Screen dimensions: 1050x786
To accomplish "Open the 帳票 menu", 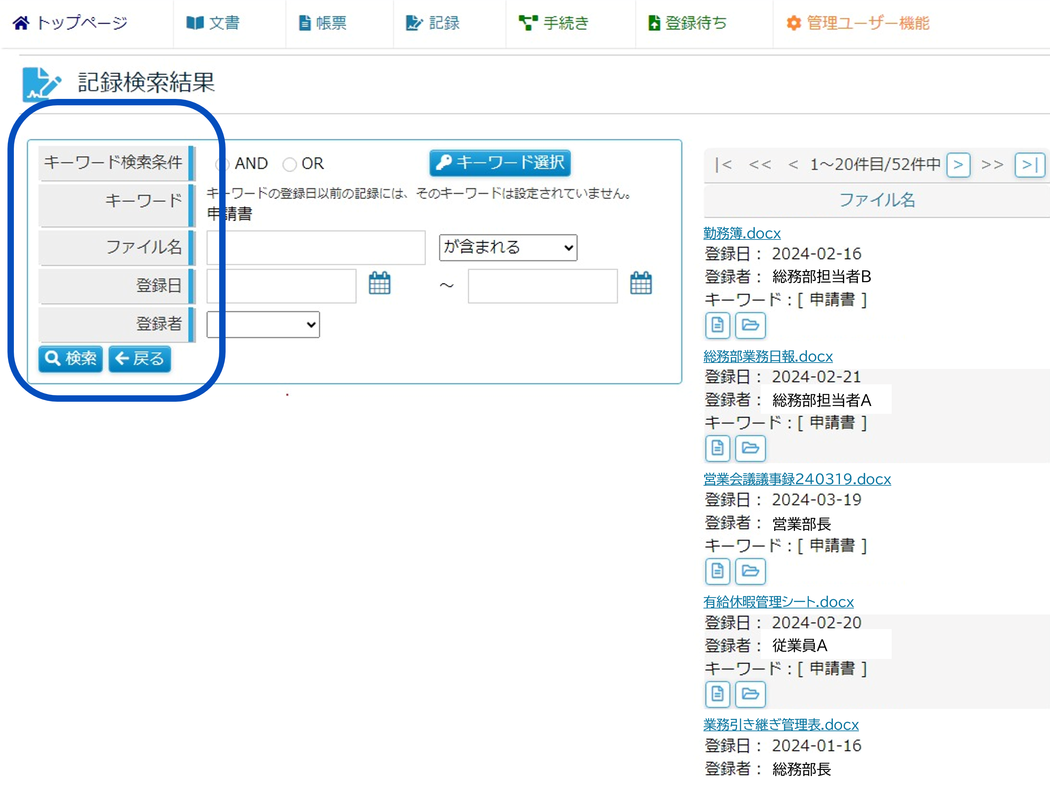I will pos(323,23).
